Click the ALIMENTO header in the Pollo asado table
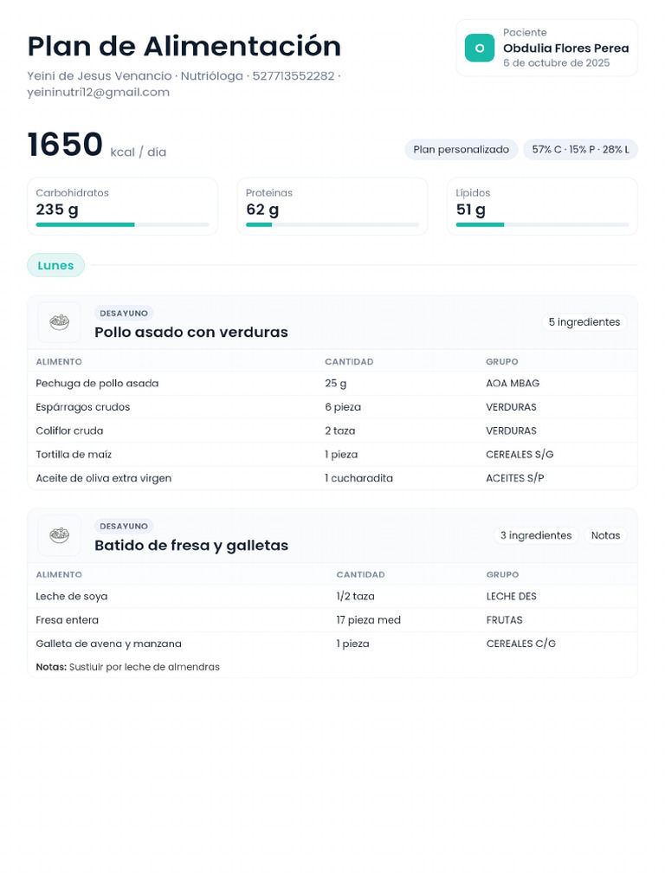This screenshot has width=665, height=887. tap(59, 362)
